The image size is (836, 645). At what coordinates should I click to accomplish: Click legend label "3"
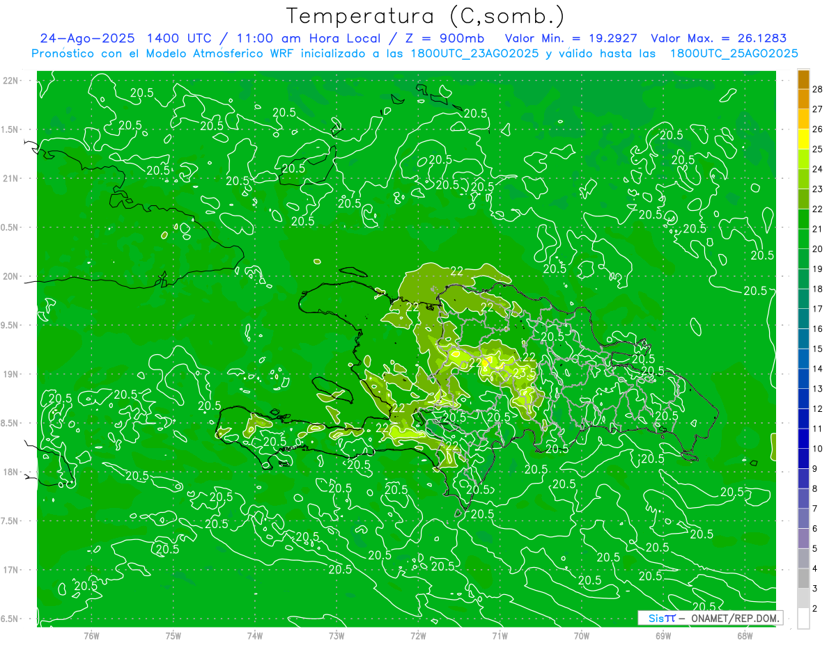pos(814,589)
